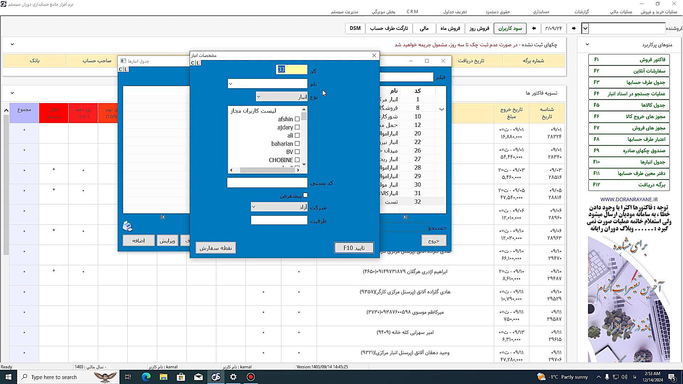Screen dimensions: 683x384
Task: Open حسابداری menu
Action: [x=541, y=12]
